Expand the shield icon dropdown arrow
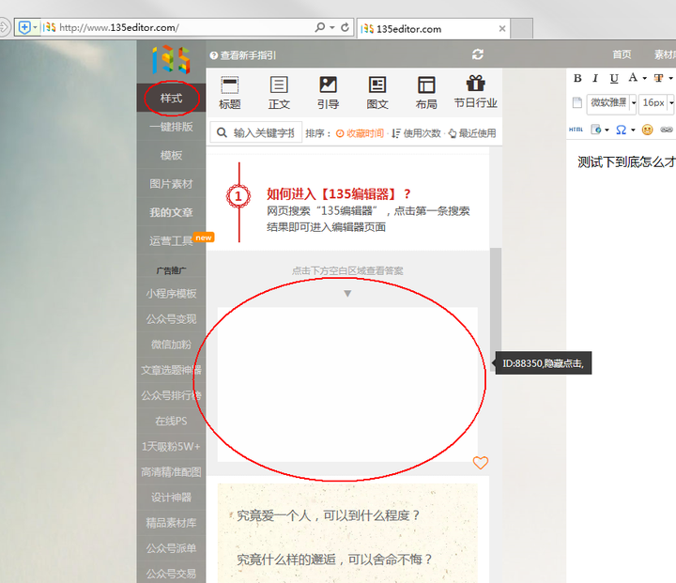The width and height of the screenshot is (676, 583). coord(36,27)
